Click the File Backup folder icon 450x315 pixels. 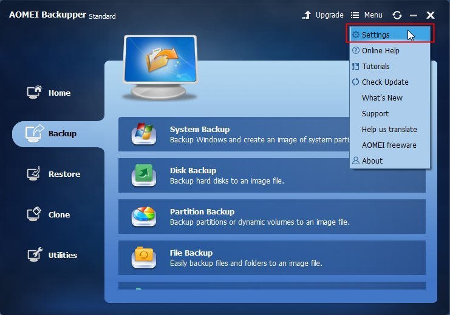pyautogui.click(x=144, y=257)
